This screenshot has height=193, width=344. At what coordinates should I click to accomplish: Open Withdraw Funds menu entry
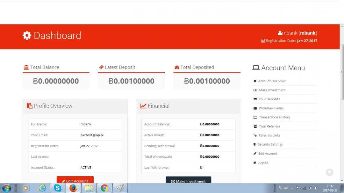point(271,108)
